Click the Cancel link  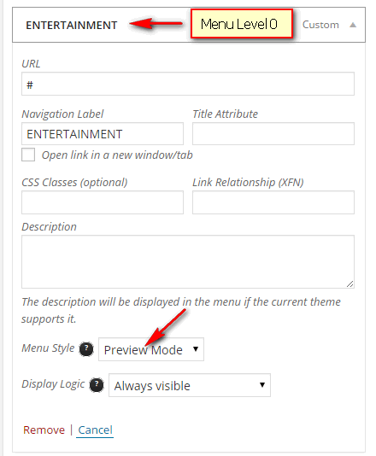coord(95,430)
